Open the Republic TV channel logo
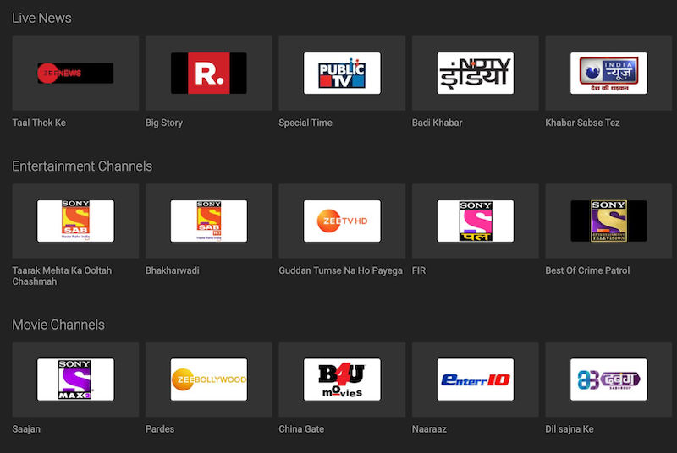This screenshot has width=677, height=453. pyautogui.click(x=209, y=73)
